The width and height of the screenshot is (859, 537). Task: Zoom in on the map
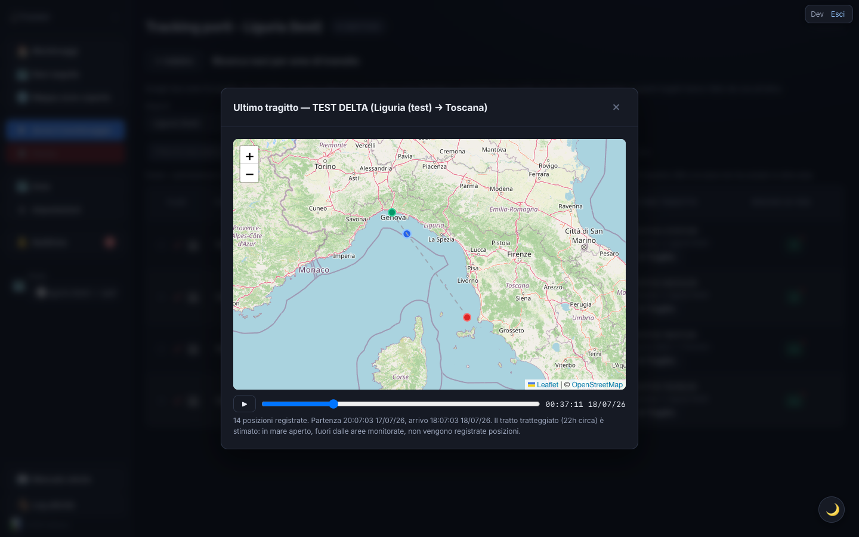coord(249,156)
